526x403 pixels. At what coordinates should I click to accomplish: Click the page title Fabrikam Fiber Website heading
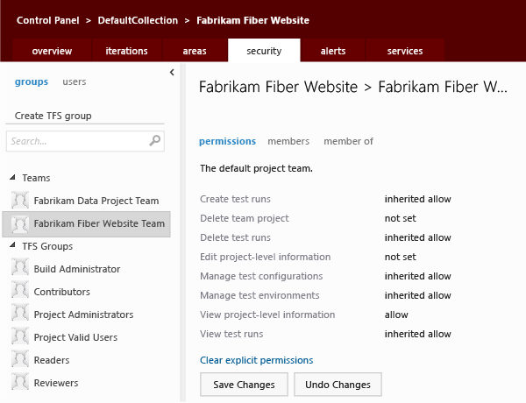[x=353, y=88]
